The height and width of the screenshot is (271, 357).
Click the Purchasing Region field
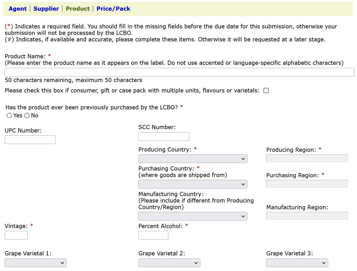click(x=307, y=184)
